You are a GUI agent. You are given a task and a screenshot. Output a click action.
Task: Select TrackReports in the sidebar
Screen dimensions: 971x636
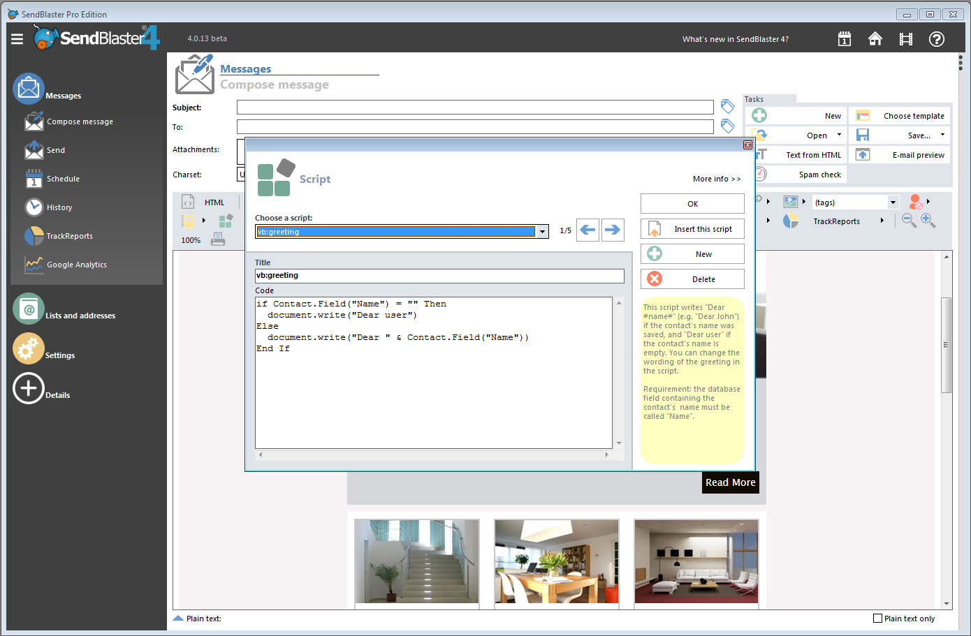click(x=69, y=236)
